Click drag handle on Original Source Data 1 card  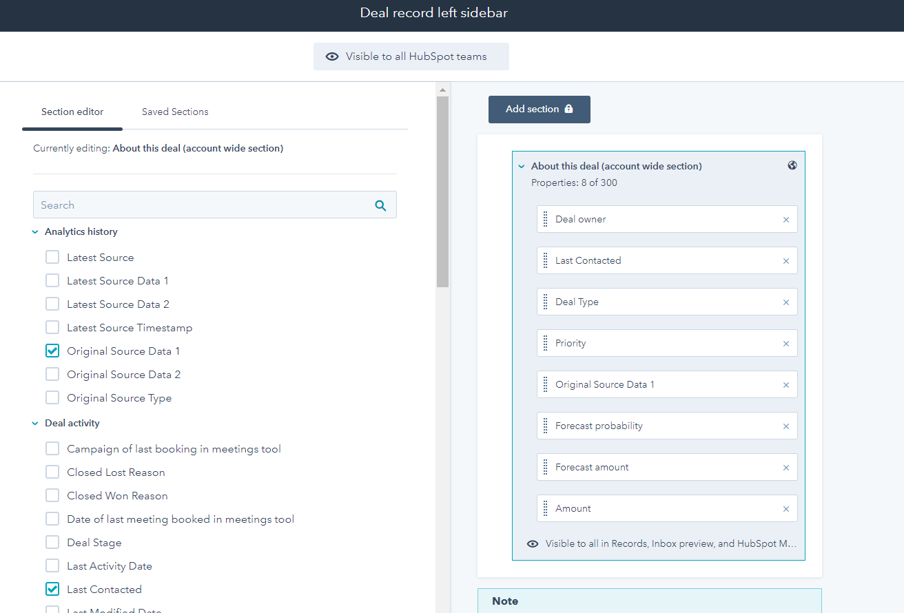(x=546, y=384)
